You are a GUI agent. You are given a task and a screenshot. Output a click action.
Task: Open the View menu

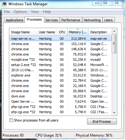click(x=35, y=12)
